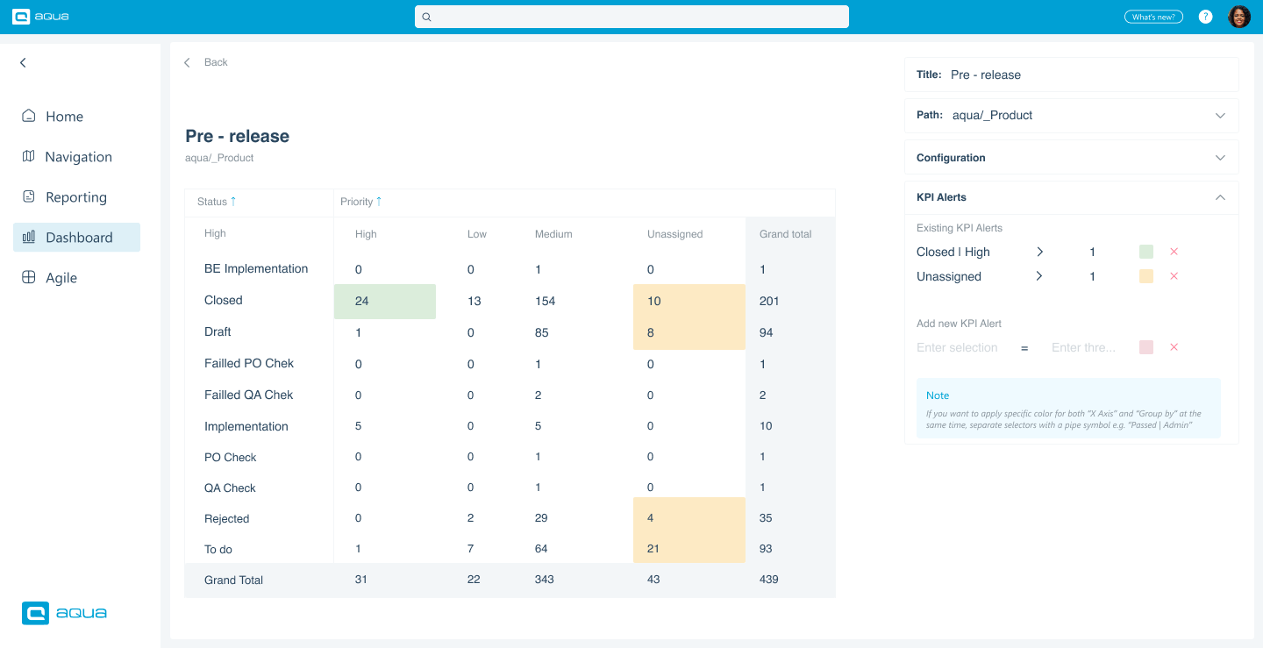Focus the top search field
The height and width of the screenshot is (648, 1263).
point(631,17)
